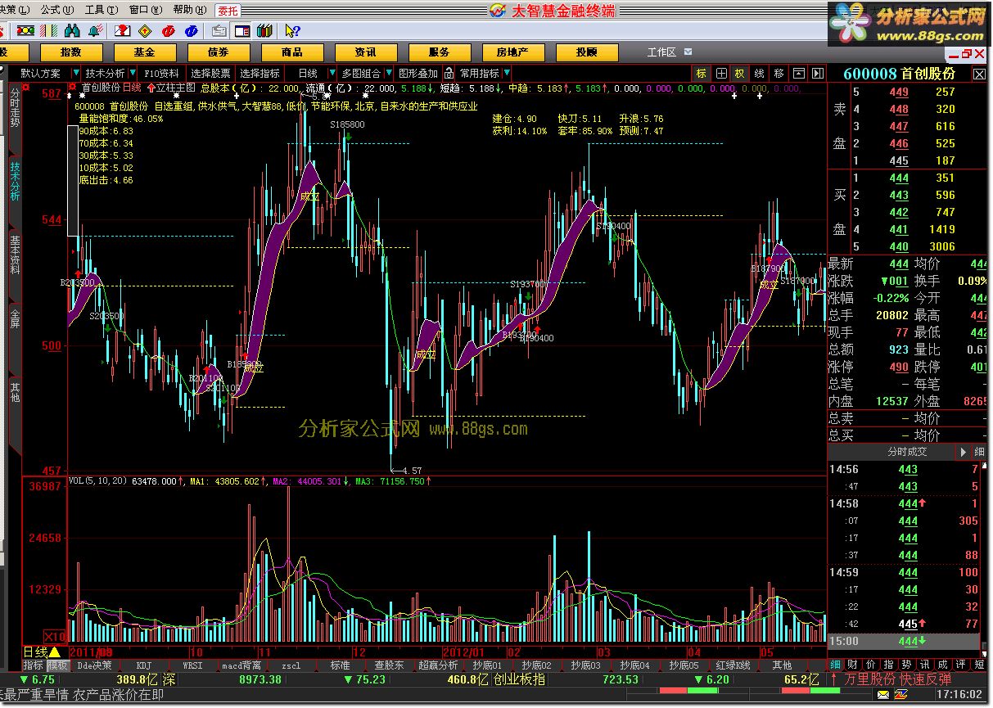Click the 债券 yellow button
This screenshot has height=708, width=993.
click(x=218, y=52)
